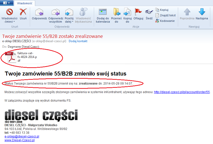
Task: Mark message as junk with Wiadomości-śmieci icon
Action: pyautogui.click(x=10, y=12)
